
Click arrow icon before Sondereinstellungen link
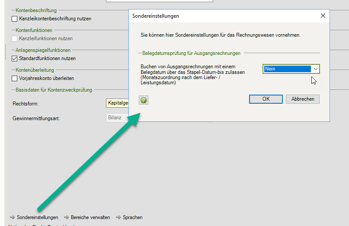[x=12, y=217]
